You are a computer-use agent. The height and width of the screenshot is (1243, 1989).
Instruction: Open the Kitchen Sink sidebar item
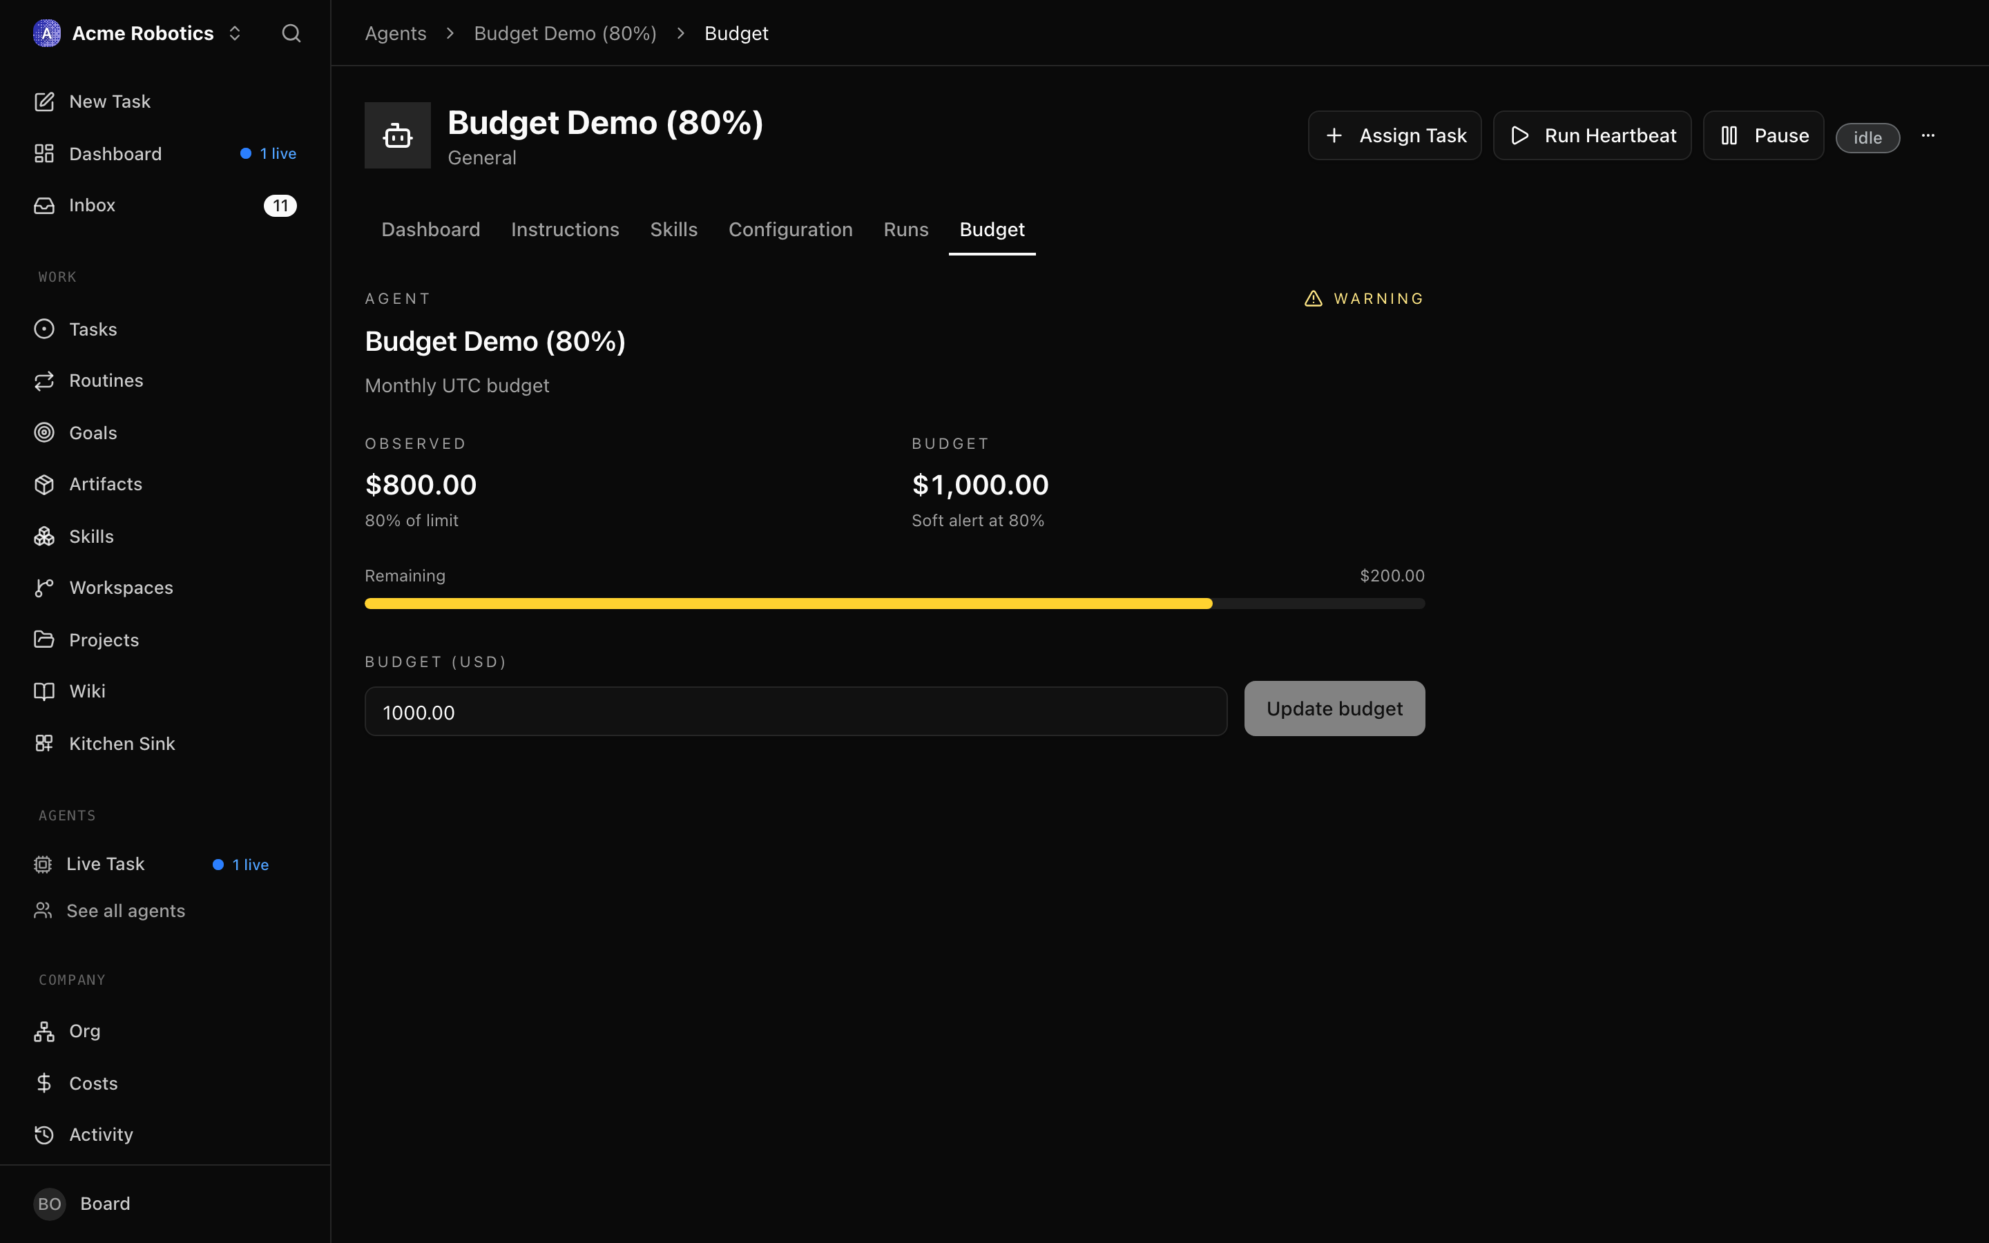point(164,743)
